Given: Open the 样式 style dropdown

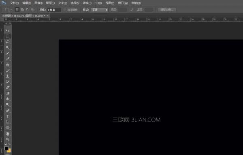Looking at the screenshot, I should point(100,10).
